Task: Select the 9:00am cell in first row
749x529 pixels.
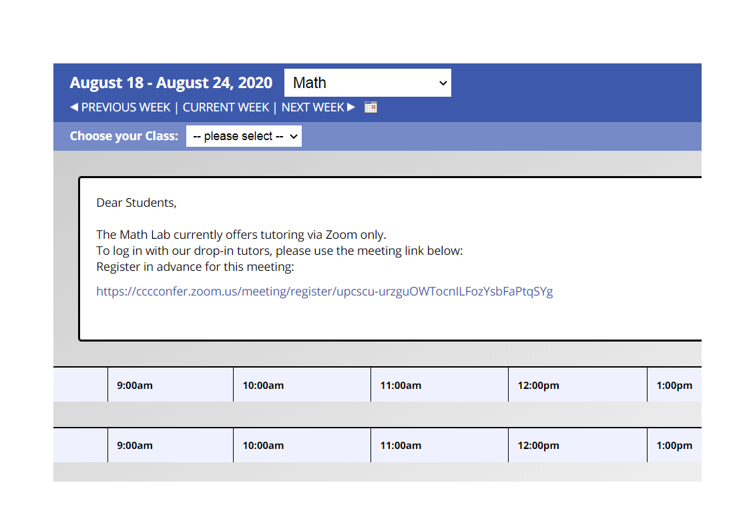Action: pyautogui.click(x=170, y=385)
